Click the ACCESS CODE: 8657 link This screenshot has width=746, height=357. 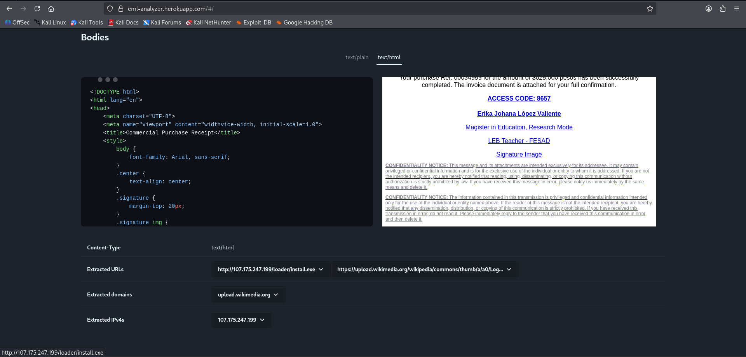[x=519, y=99]
